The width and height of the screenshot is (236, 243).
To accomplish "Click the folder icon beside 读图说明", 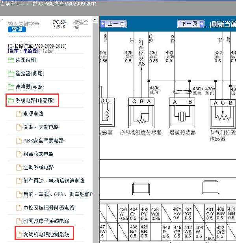I will [11, 60].
